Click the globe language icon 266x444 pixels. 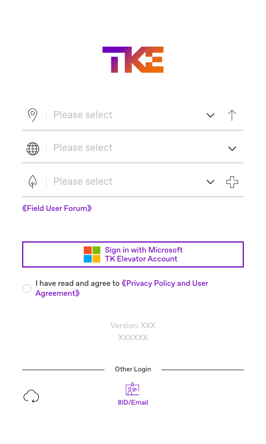pyautogui.click(x=33, y=148)
